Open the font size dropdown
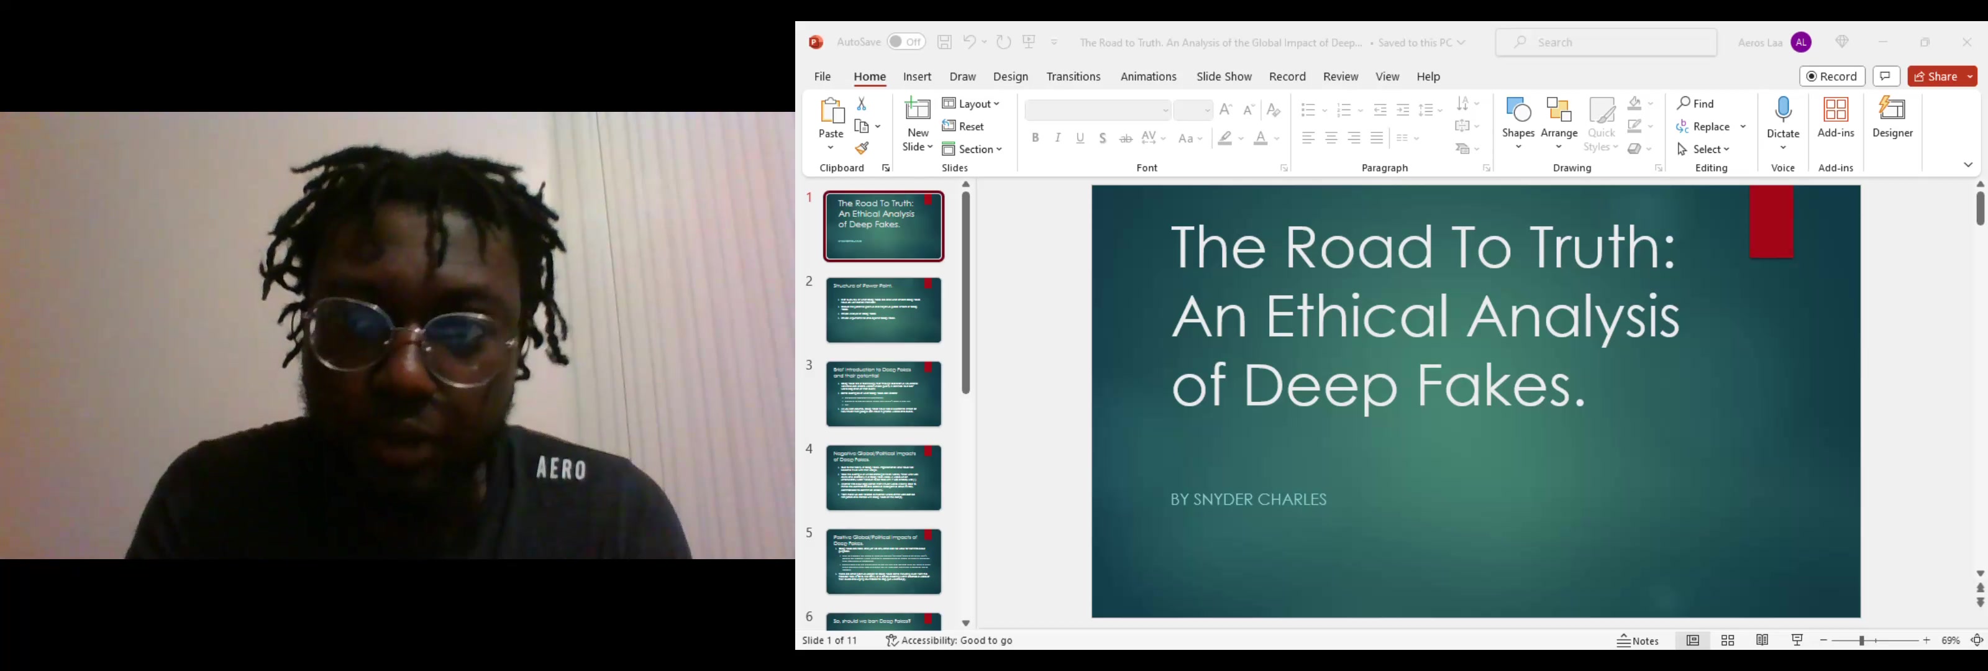 point(1208,111)
